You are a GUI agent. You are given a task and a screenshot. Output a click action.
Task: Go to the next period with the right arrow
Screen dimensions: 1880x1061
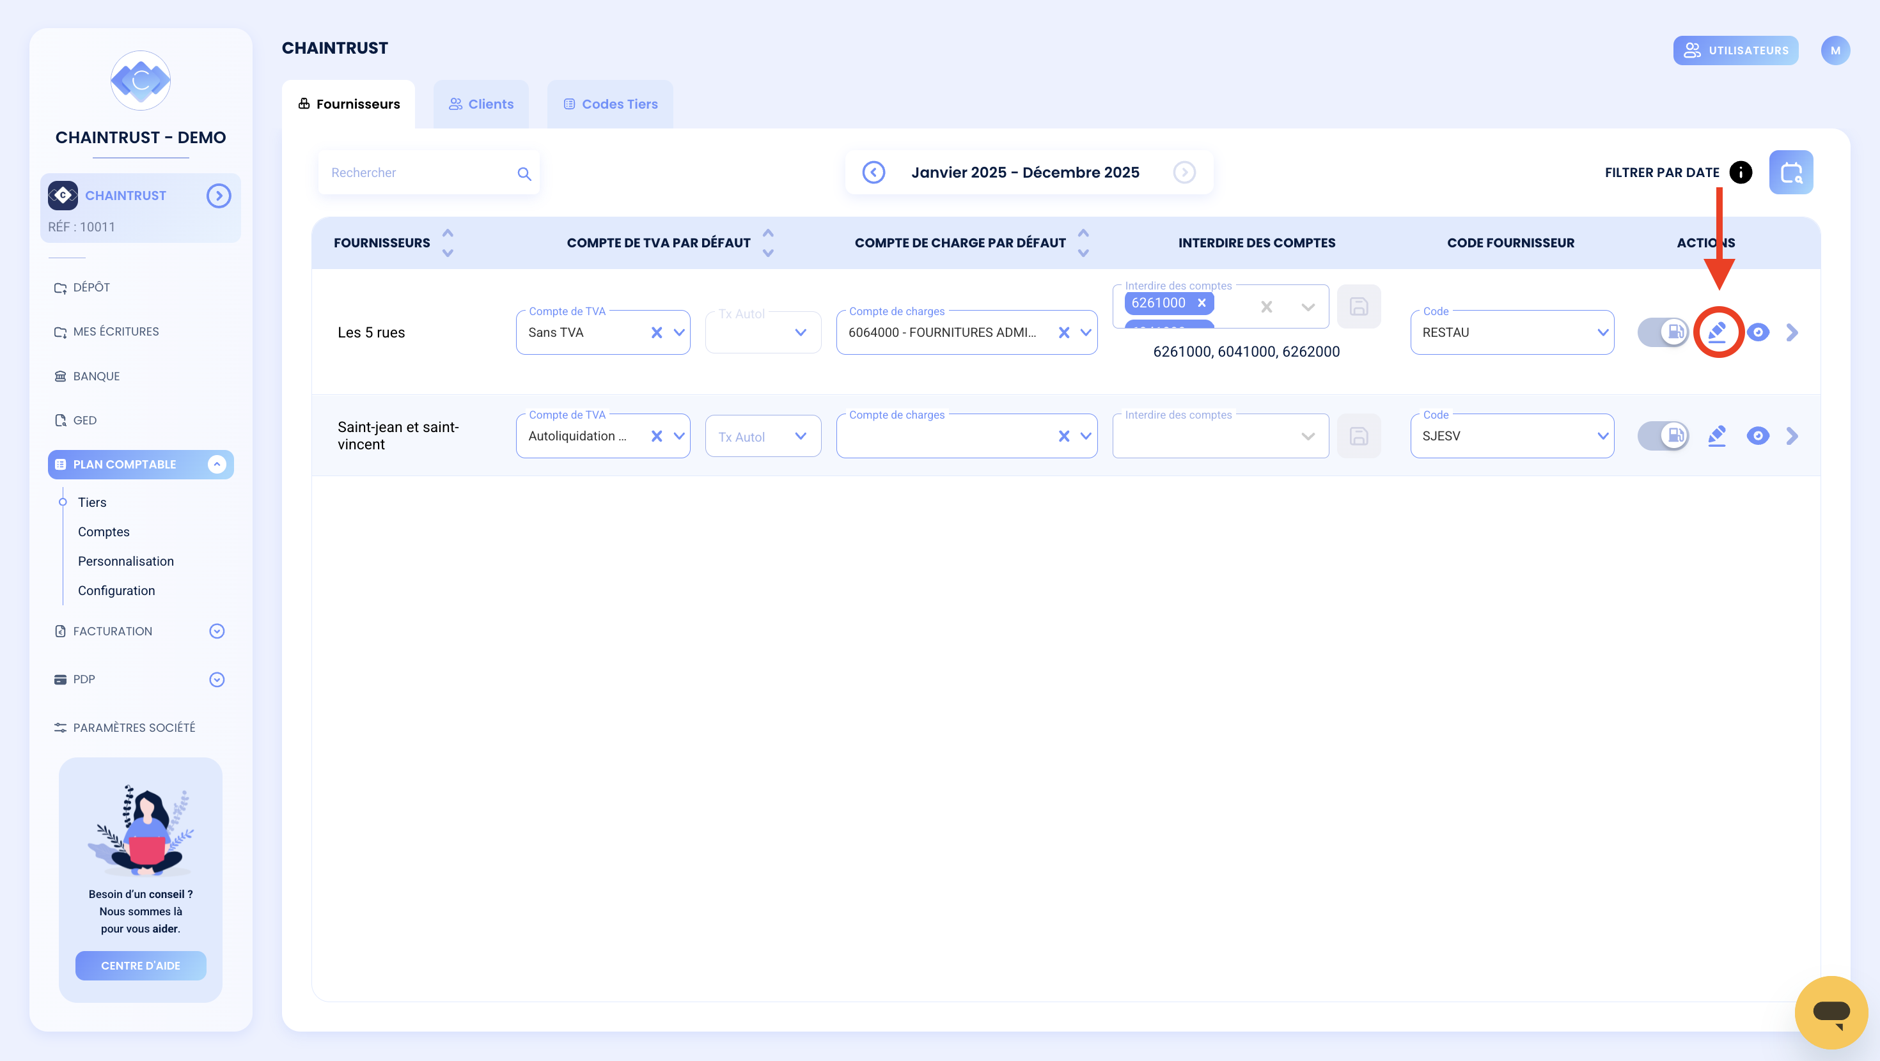point(1184,172)
